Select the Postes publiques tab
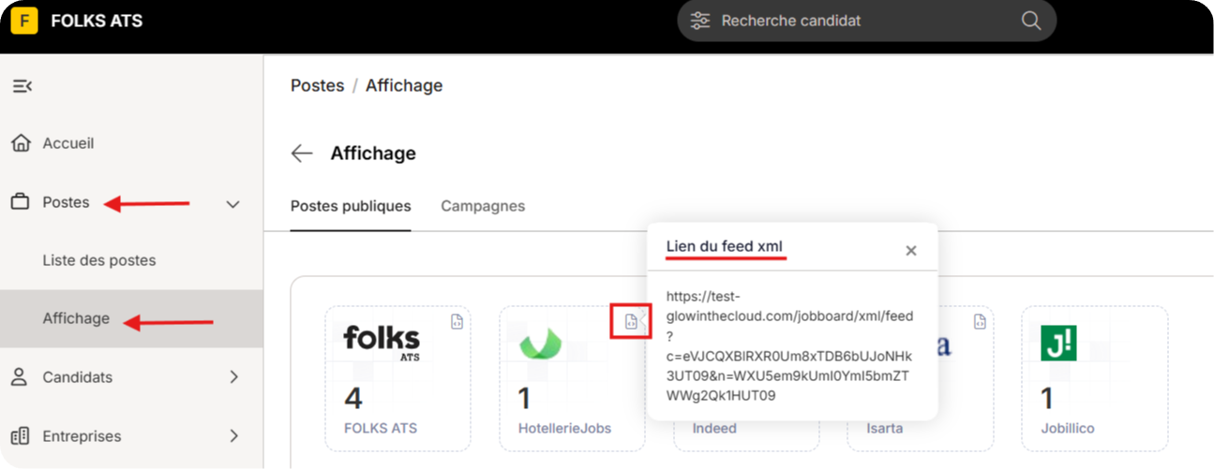Screen dimensions: 1214x469 click(x=351, y=206)
